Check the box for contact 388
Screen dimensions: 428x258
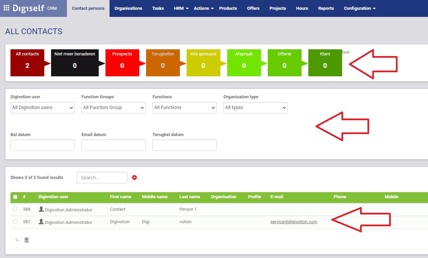point(15,209)
